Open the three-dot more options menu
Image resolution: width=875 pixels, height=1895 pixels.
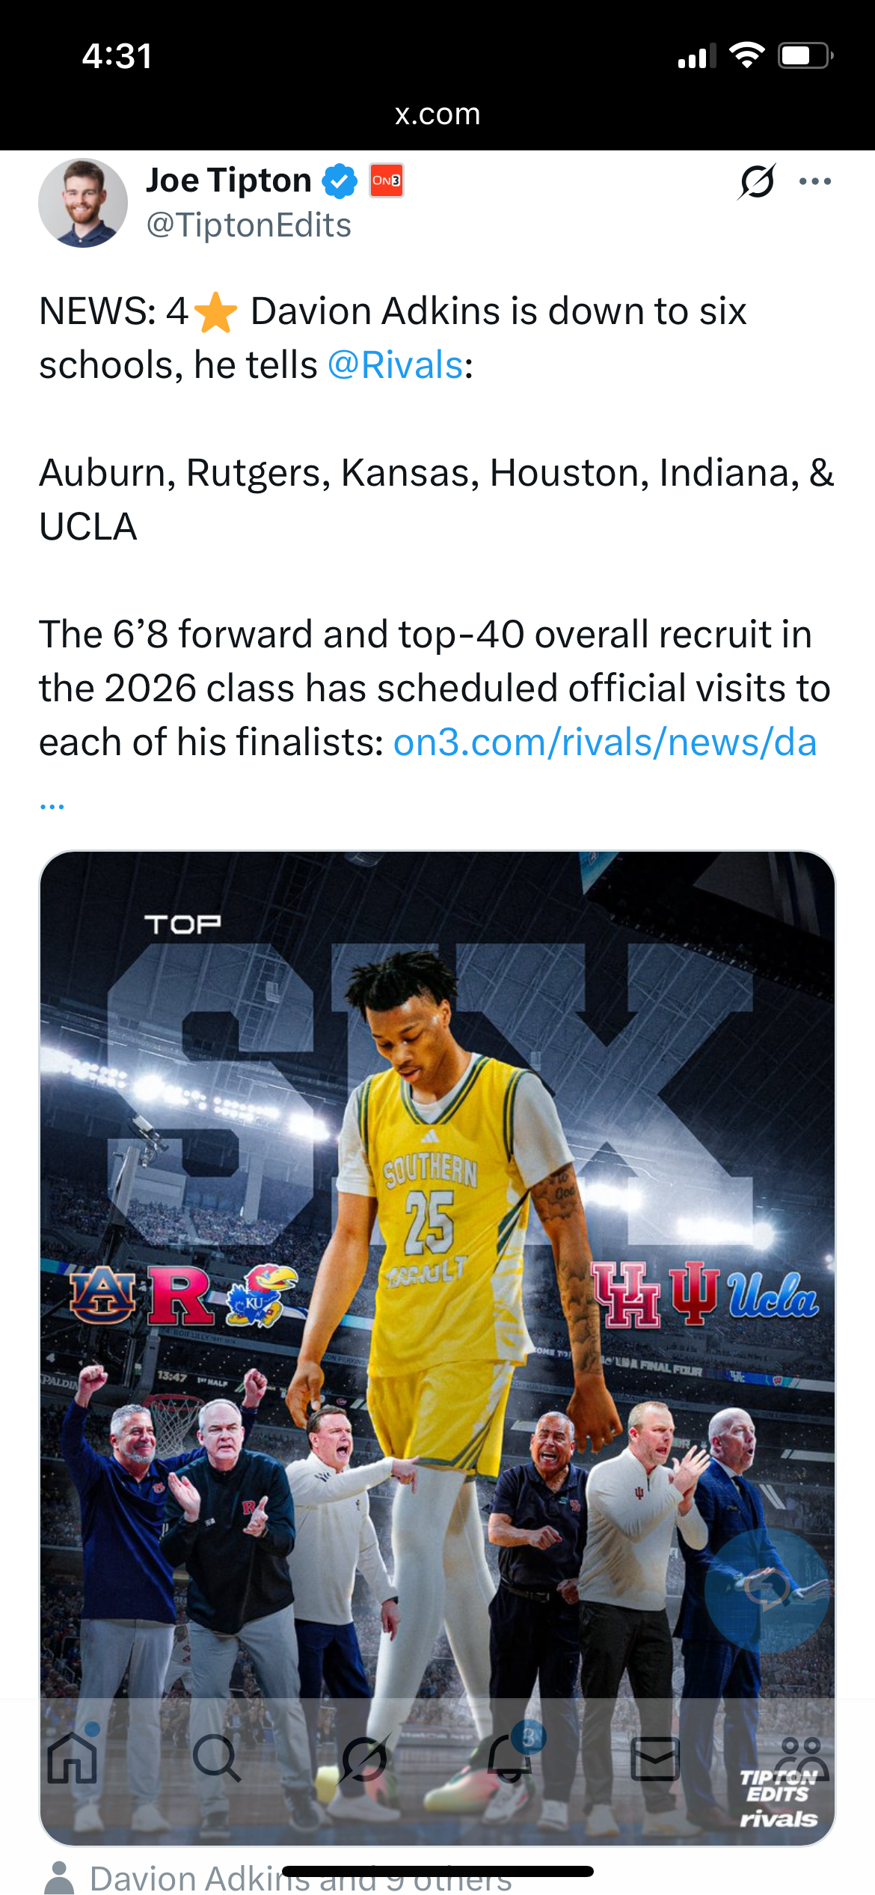tap(815, 181)
